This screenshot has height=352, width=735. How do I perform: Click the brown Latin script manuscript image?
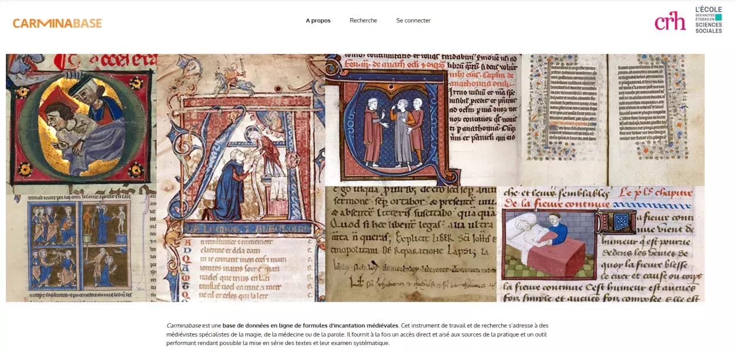(410, 243)
